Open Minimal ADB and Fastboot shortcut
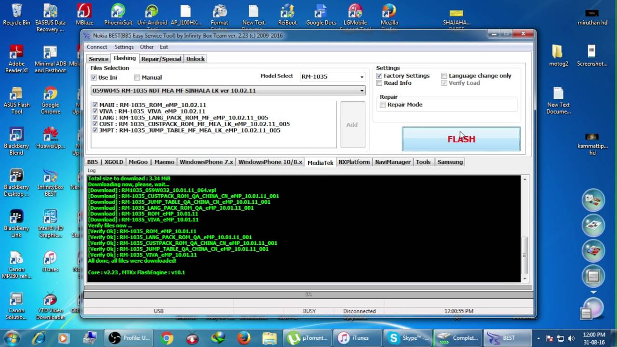The image size is (617, 347). tap(50, 59)
